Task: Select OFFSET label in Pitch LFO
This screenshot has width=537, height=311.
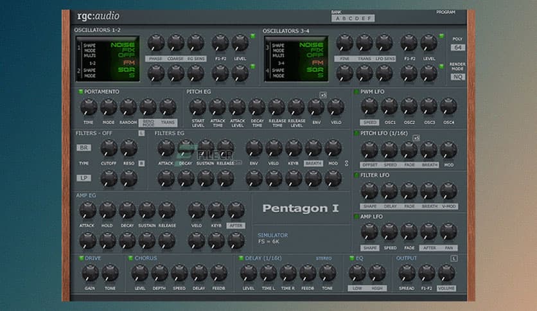Action: [x=370, y=164]
